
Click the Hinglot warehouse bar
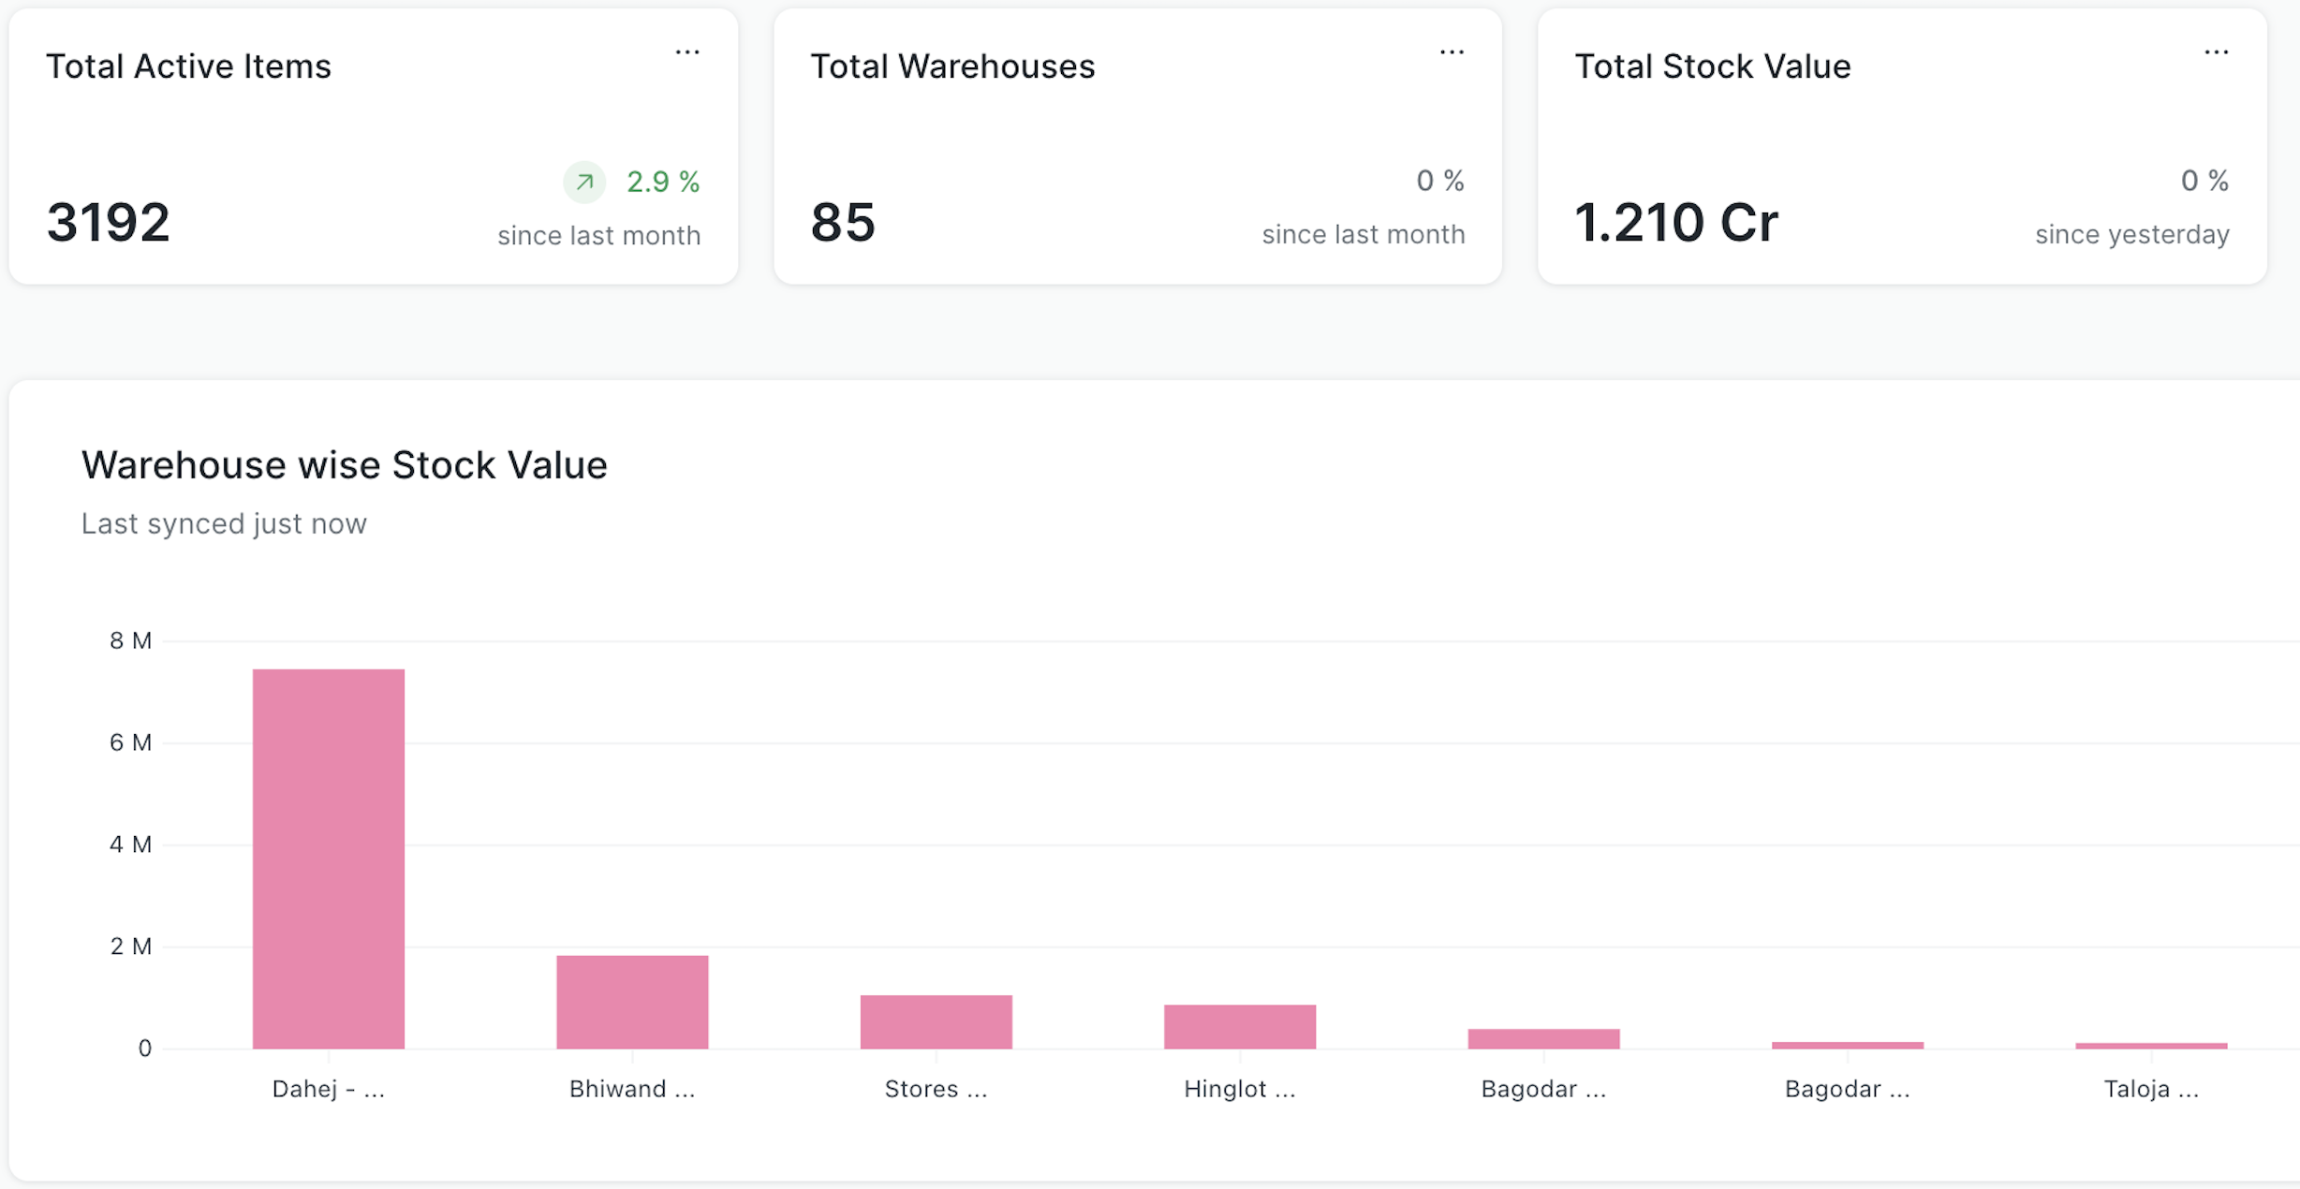coord(1240,1026)
